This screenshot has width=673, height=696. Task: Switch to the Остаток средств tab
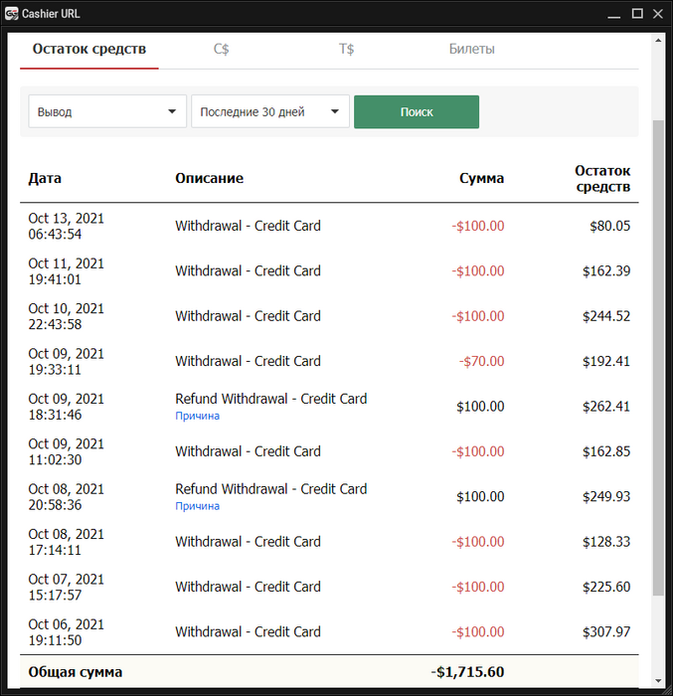pos(88,50)
